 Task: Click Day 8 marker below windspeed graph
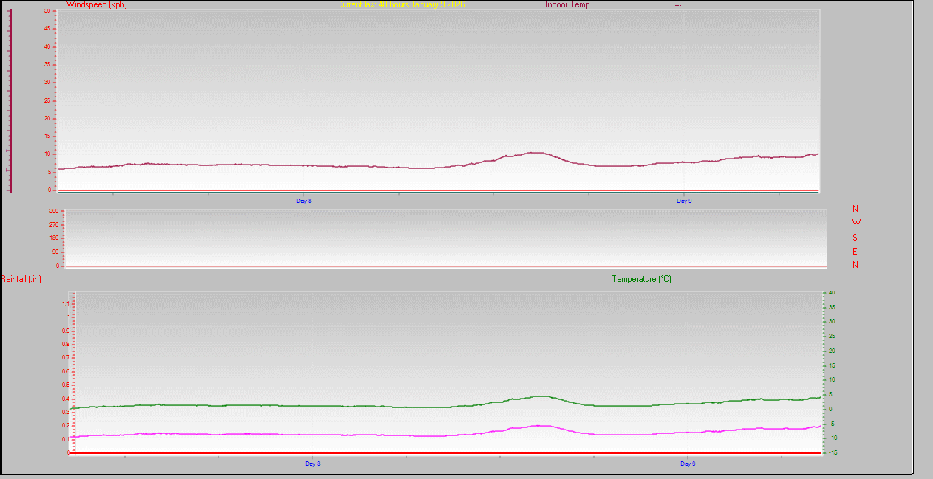tap(304, 200)
